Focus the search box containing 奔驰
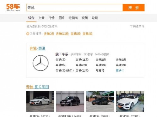 pos(74,8)
